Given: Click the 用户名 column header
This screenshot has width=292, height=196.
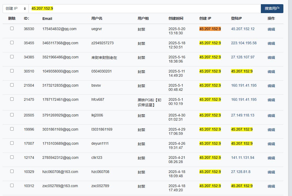Looking at the screenshot, I should (x=97, y=18).
